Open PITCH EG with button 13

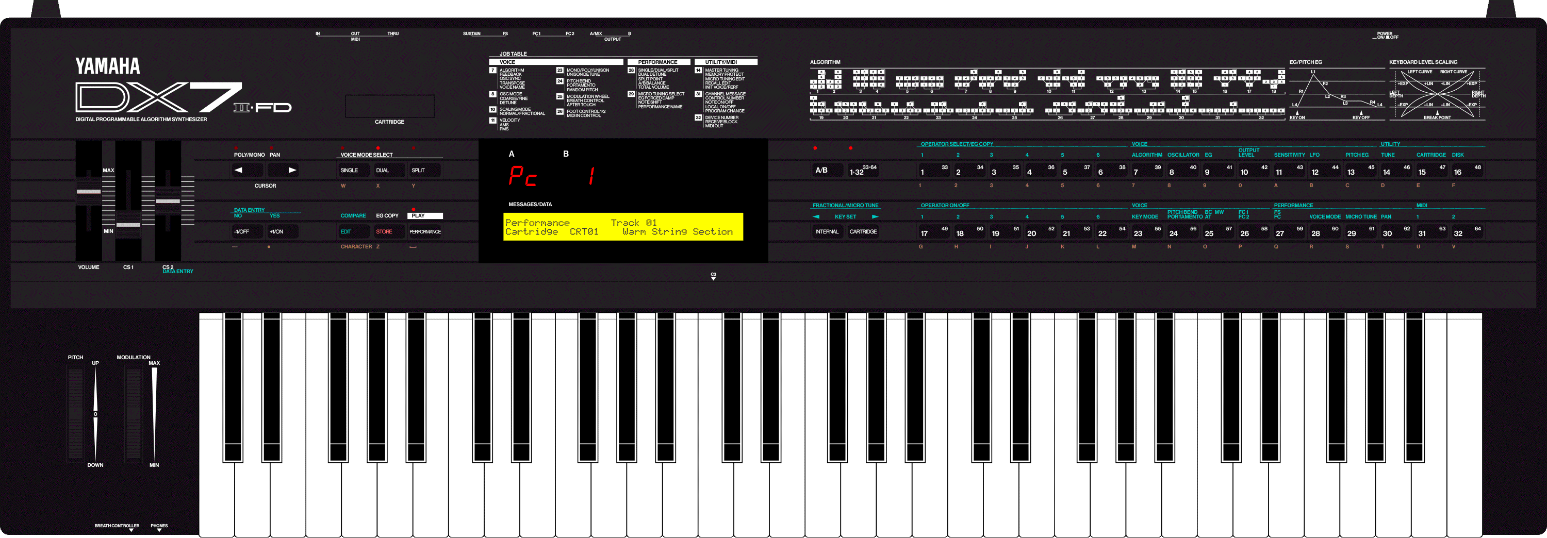pos(1361,171)
